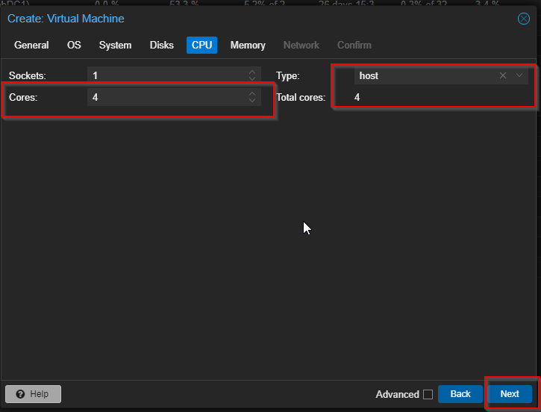Close the Create Virtual Machine dialog
This screenshot has width=541, height=412.
(524, 19)
